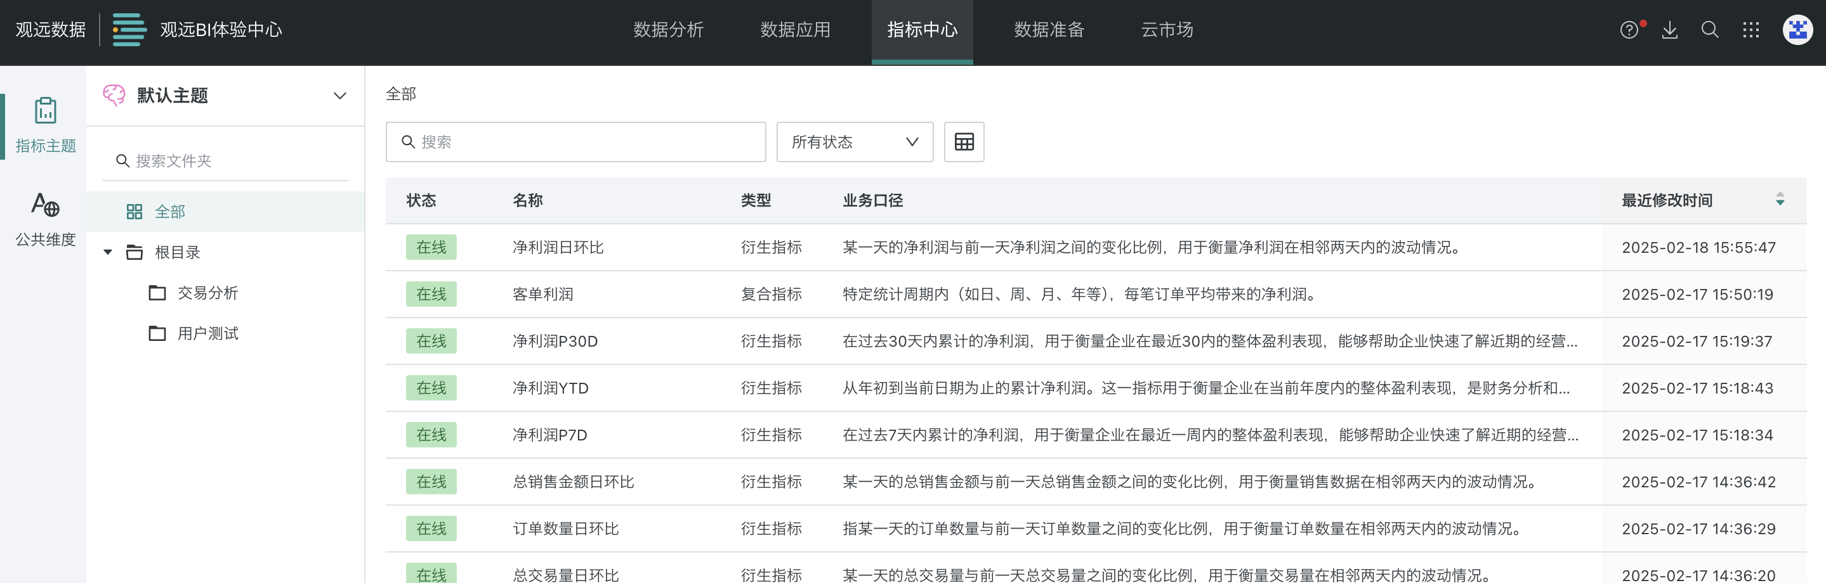Click the 用户测试 folder icon
This screenshot has height=583, width=1826.
(157, 333)
